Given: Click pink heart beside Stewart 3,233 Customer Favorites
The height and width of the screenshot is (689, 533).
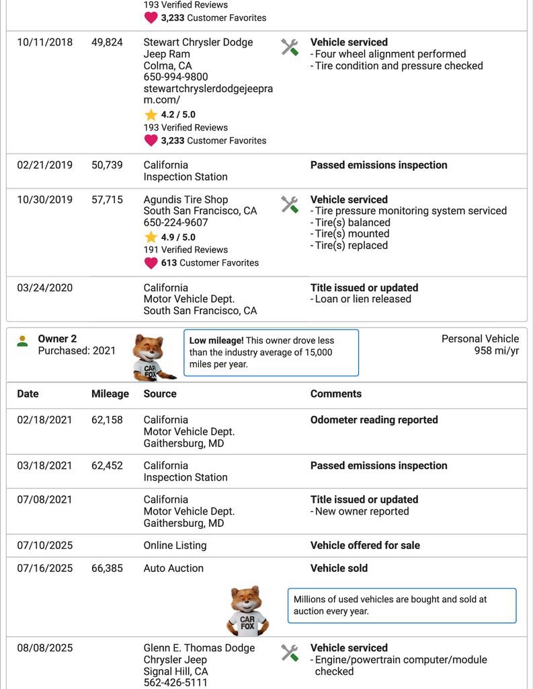Looking at the screenshot, I should [x=151, y=141].
